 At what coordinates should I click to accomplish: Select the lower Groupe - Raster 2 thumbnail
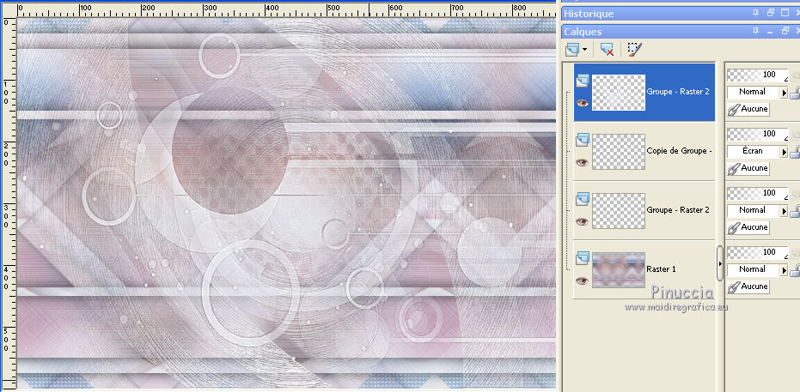click(619, 211)
